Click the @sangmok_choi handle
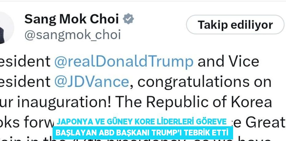Image resolution: width=286 pixels, height=141 pixels. click(x=73, y=35)
